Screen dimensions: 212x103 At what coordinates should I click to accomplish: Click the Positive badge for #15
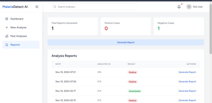[x=133, y=82]
